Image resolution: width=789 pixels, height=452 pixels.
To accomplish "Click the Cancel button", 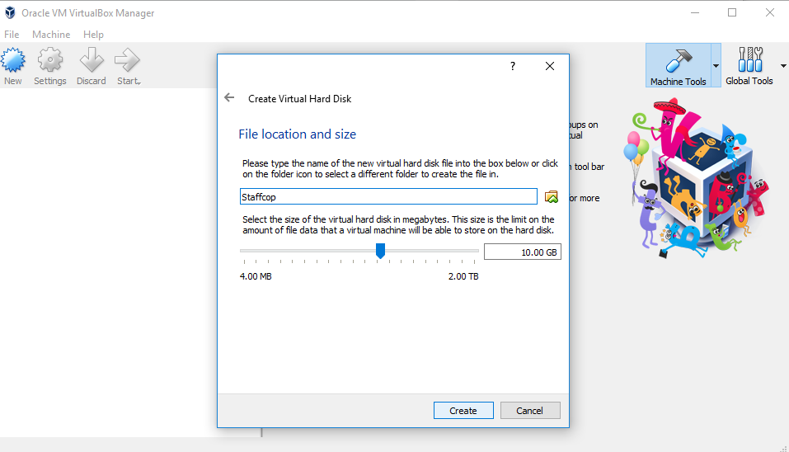I will pos(530,410).
